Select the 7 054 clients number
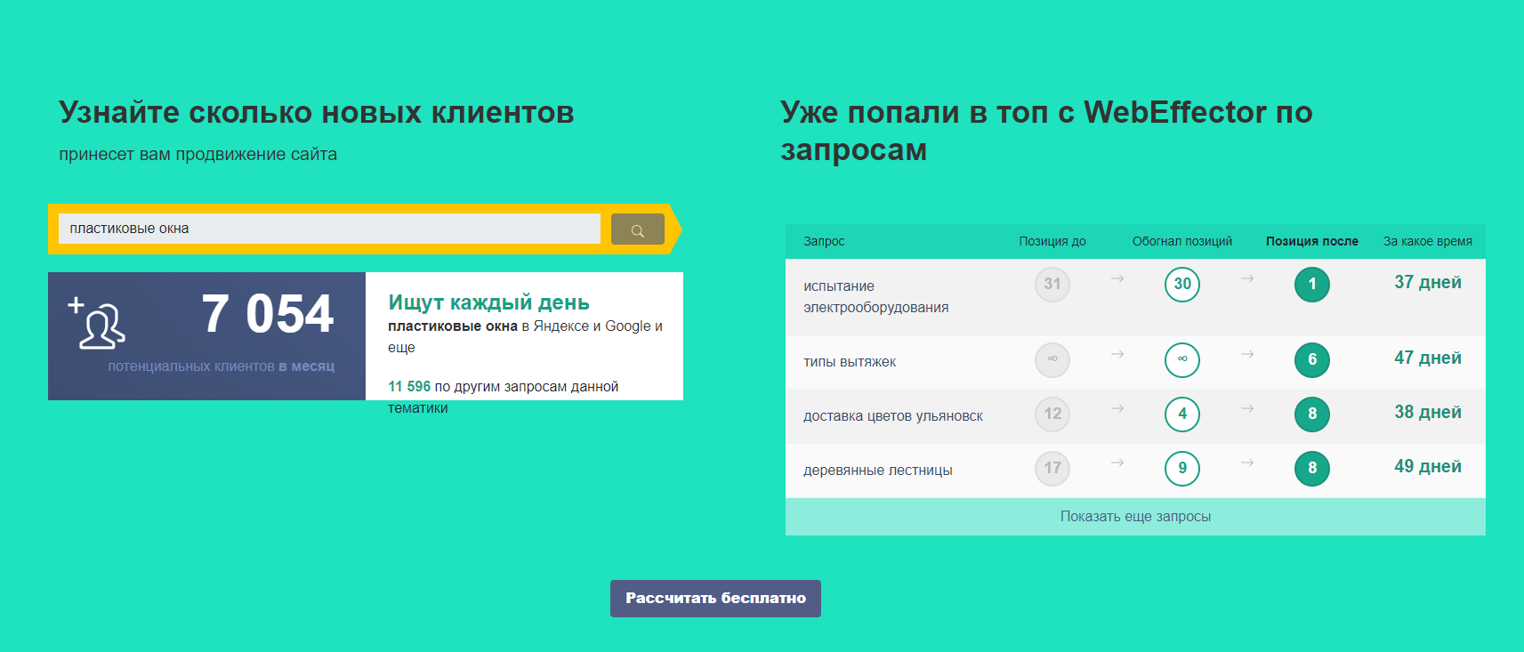This screenshot has width=1524, height=652. click(x=268, y=314)
